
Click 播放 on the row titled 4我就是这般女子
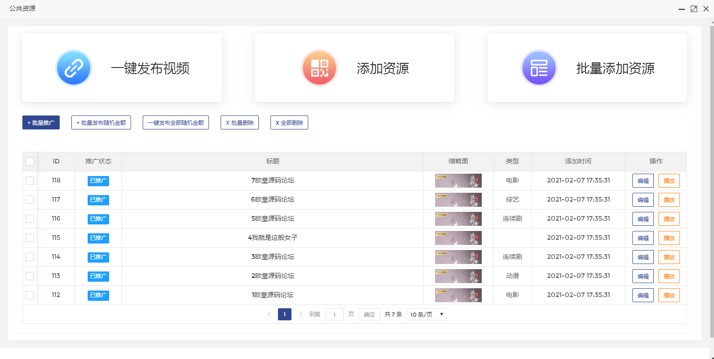pyautogui.click(x=669, y=237)
